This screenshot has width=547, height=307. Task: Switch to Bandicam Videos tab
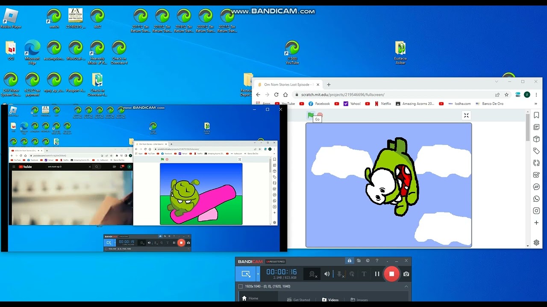[330, 300]
